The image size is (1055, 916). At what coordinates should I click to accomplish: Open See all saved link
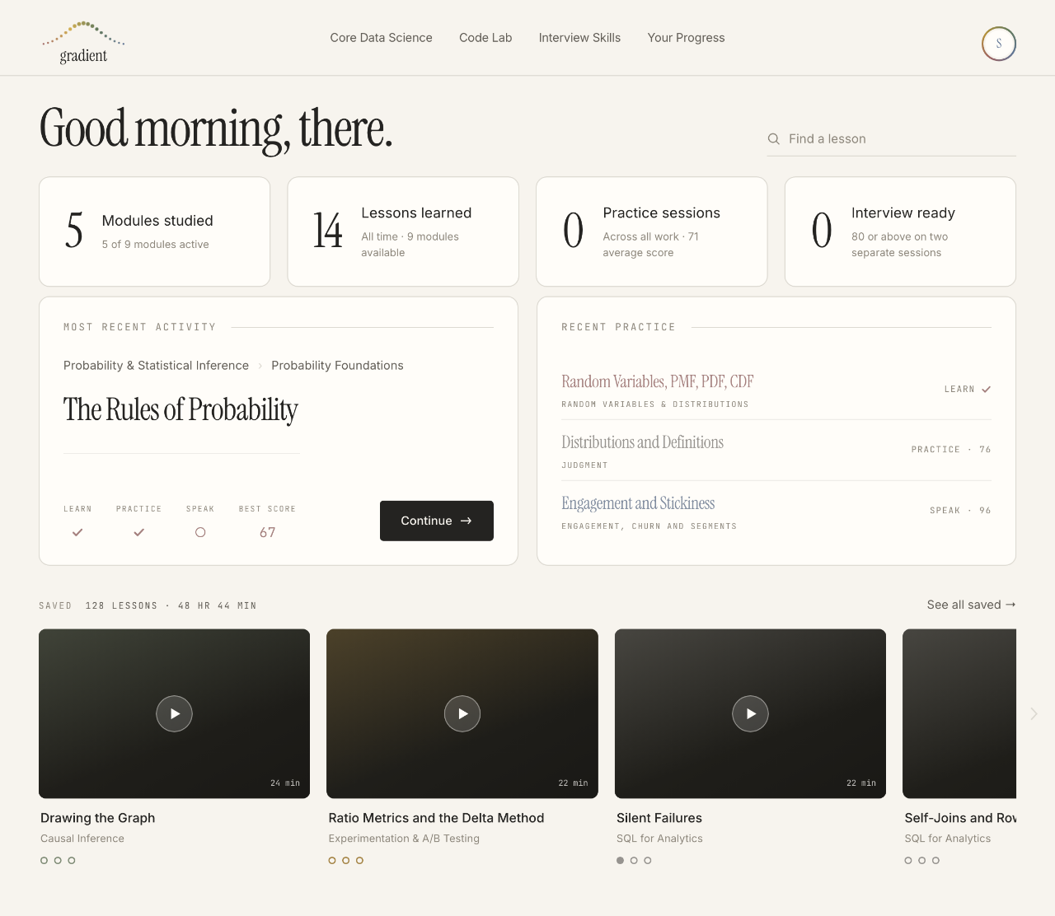[x=971, y=605]
